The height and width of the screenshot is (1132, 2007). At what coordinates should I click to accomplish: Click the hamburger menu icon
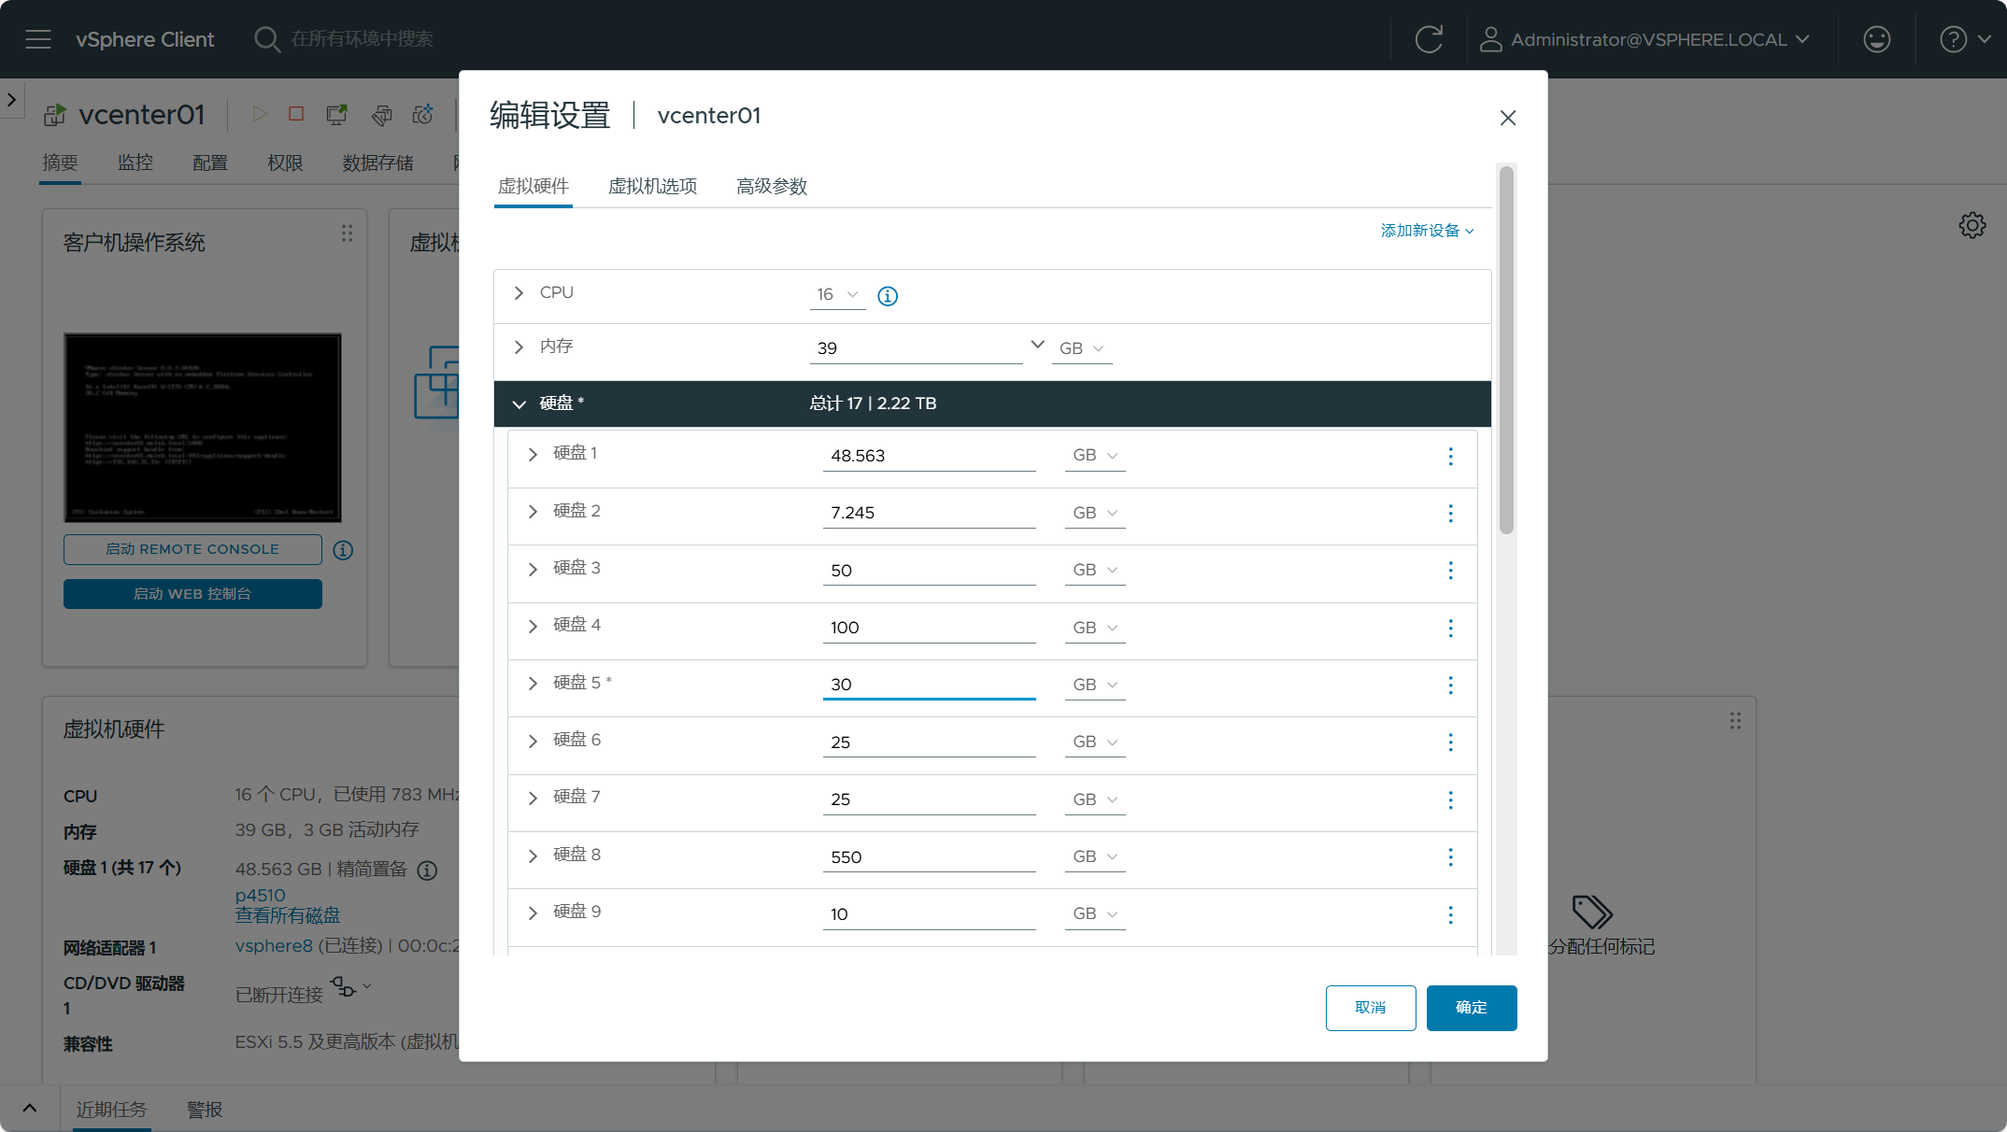[38, 39]
